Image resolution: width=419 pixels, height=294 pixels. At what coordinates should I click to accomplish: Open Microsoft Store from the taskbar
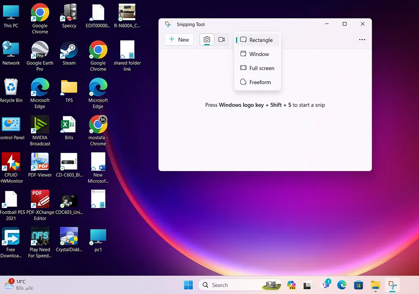click(x=358, y=285)
